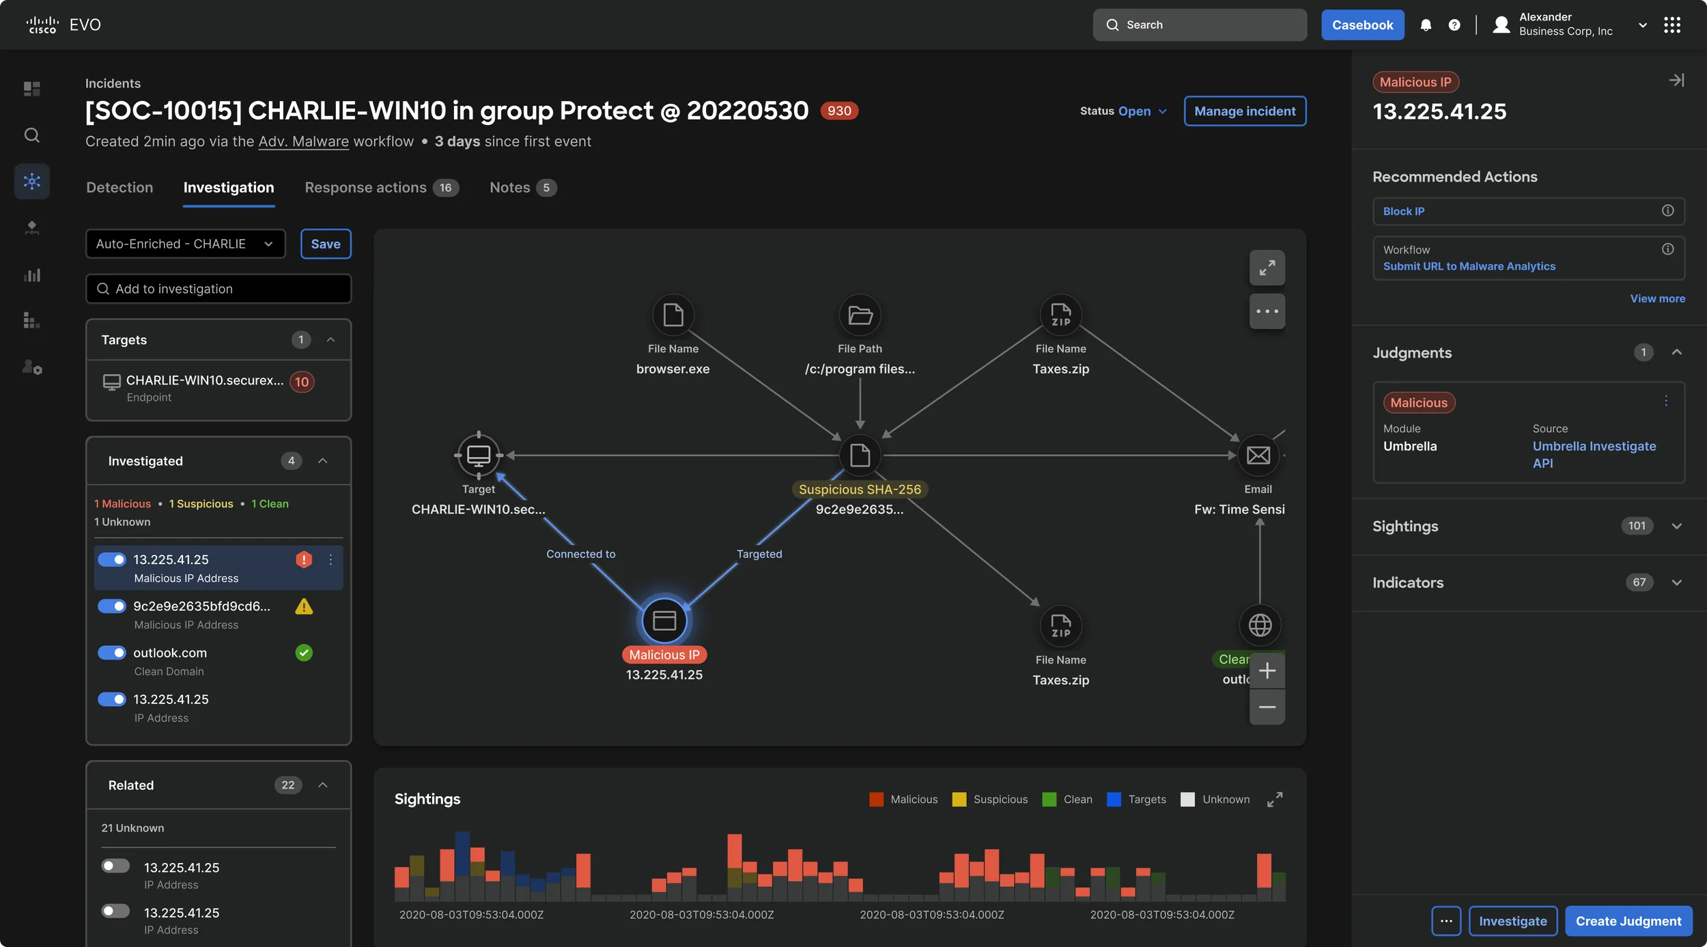Open the Casebook button
Image resolution: width=1707 pixels, height=947 pixels.
point(1362,25)
